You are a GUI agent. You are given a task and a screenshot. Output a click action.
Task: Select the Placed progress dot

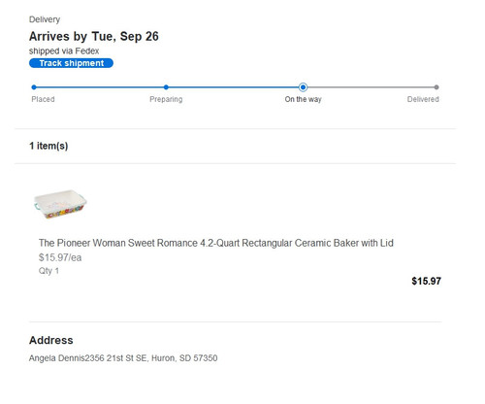click(34, 87)
